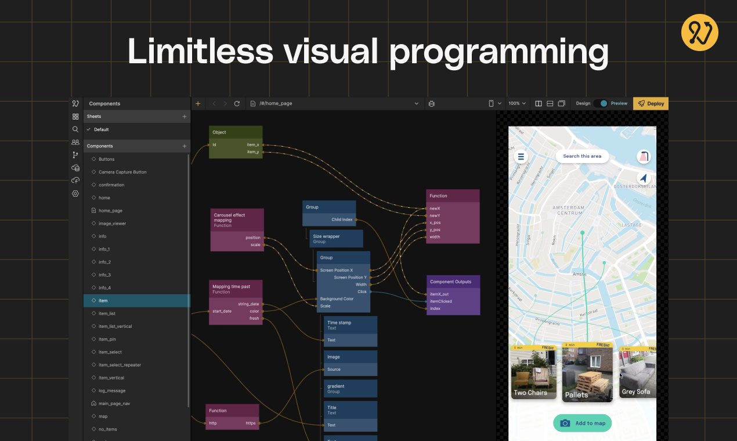Select the map component in the list
737x441 pixels.
point(138,416)
